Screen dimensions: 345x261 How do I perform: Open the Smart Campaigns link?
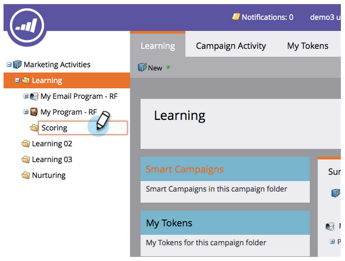coord(185,169)
